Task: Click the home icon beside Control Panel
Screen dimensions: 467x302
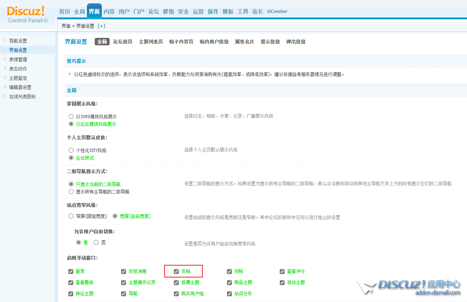Action: point(46,20)
